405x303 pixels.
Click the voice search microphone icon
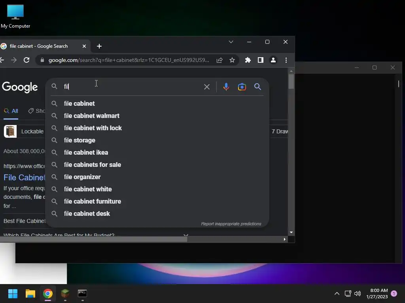[226, 87]
